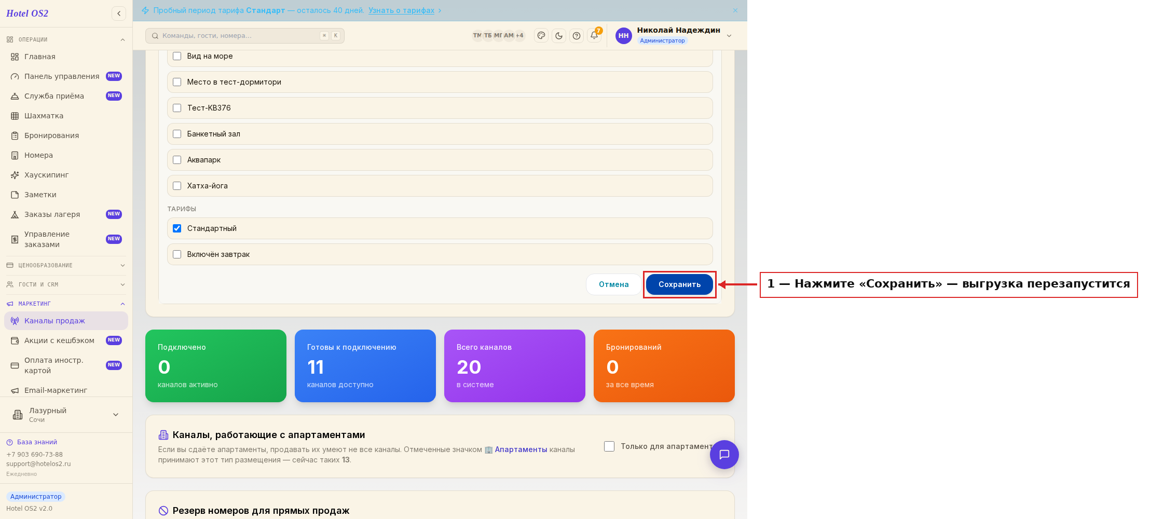
Task: Open the floating chat bubble button
Action: [x=724, y=455]
